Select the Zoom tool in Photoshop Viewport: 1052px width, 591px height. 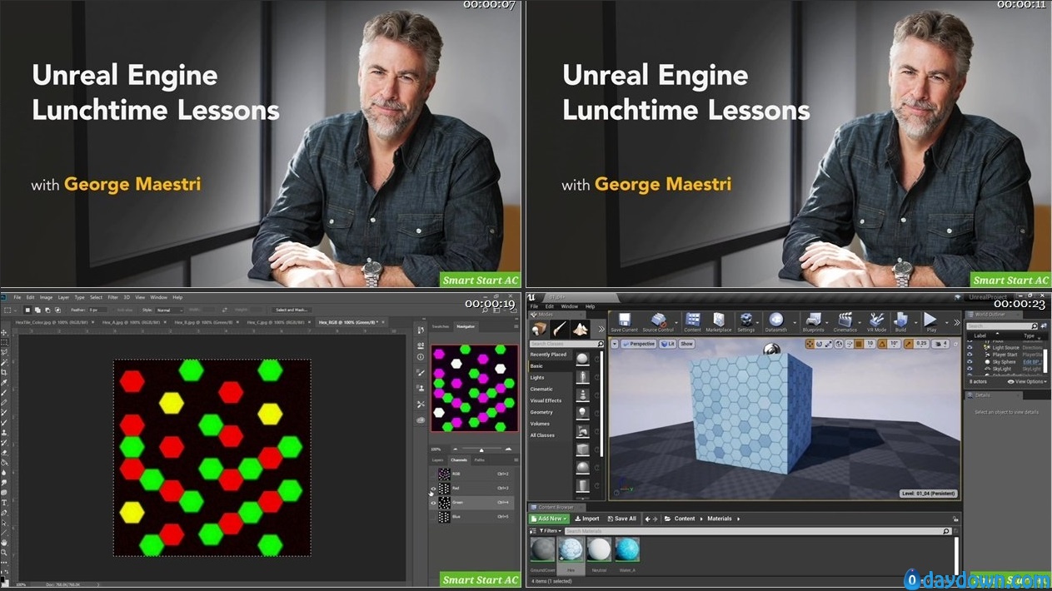[4, 553]
